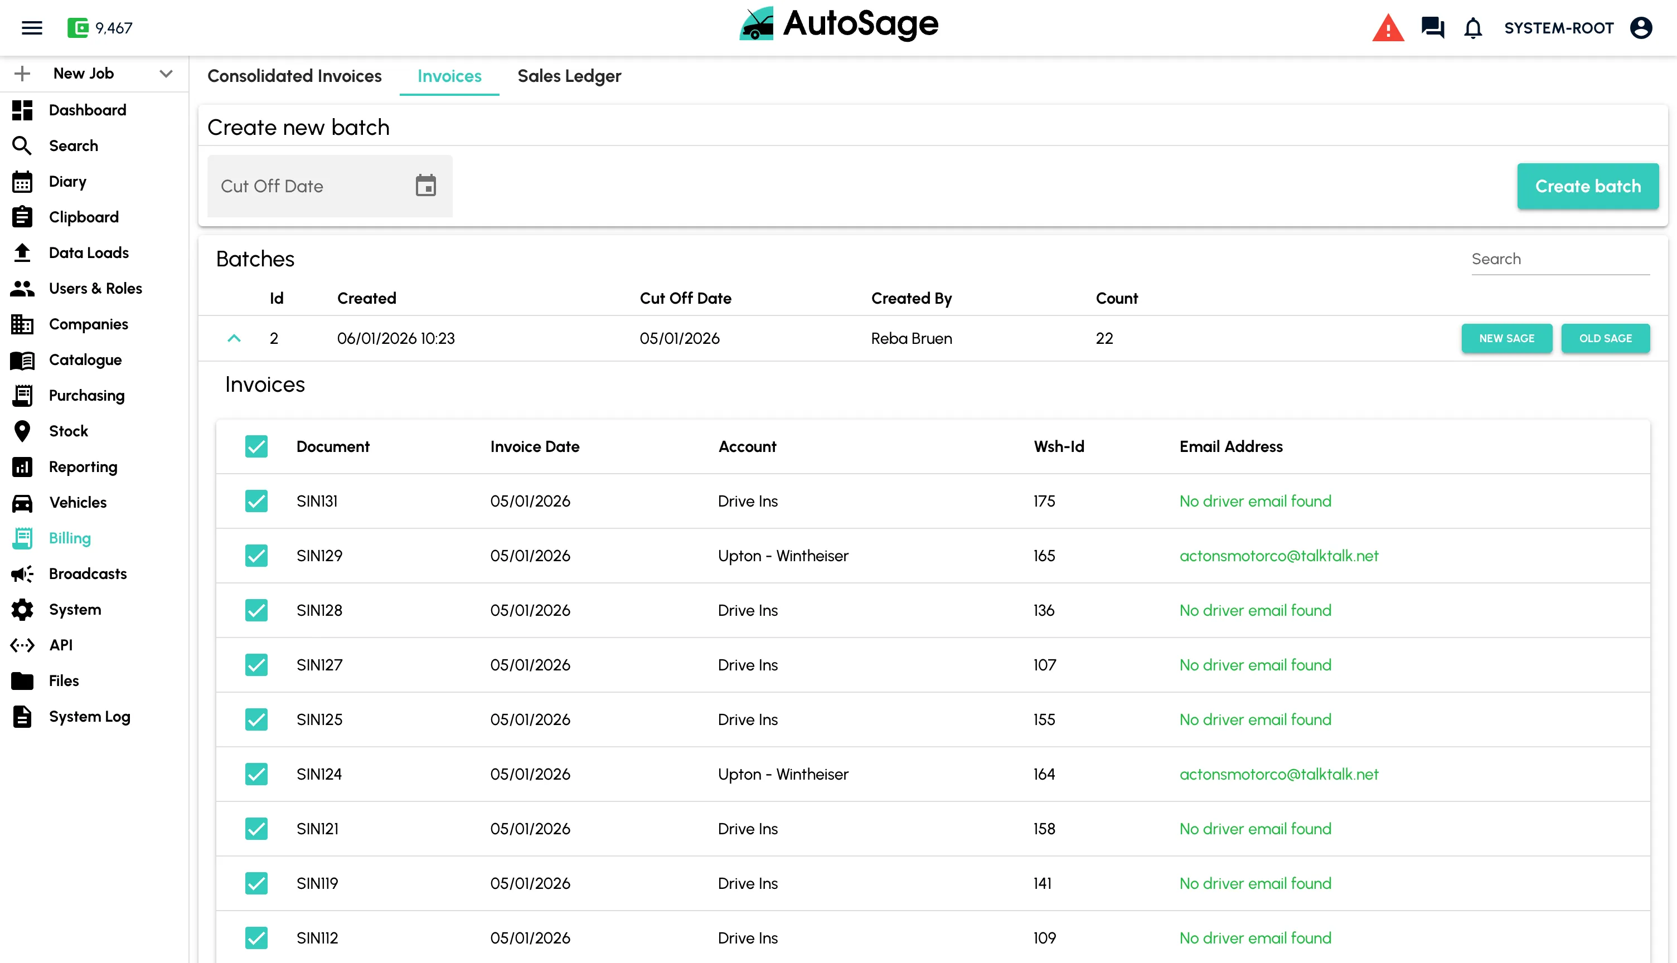Viewport: 1677px width, 963px height.
Task: Uncheck invoice SINI12 checkbox
Action: 256,938
